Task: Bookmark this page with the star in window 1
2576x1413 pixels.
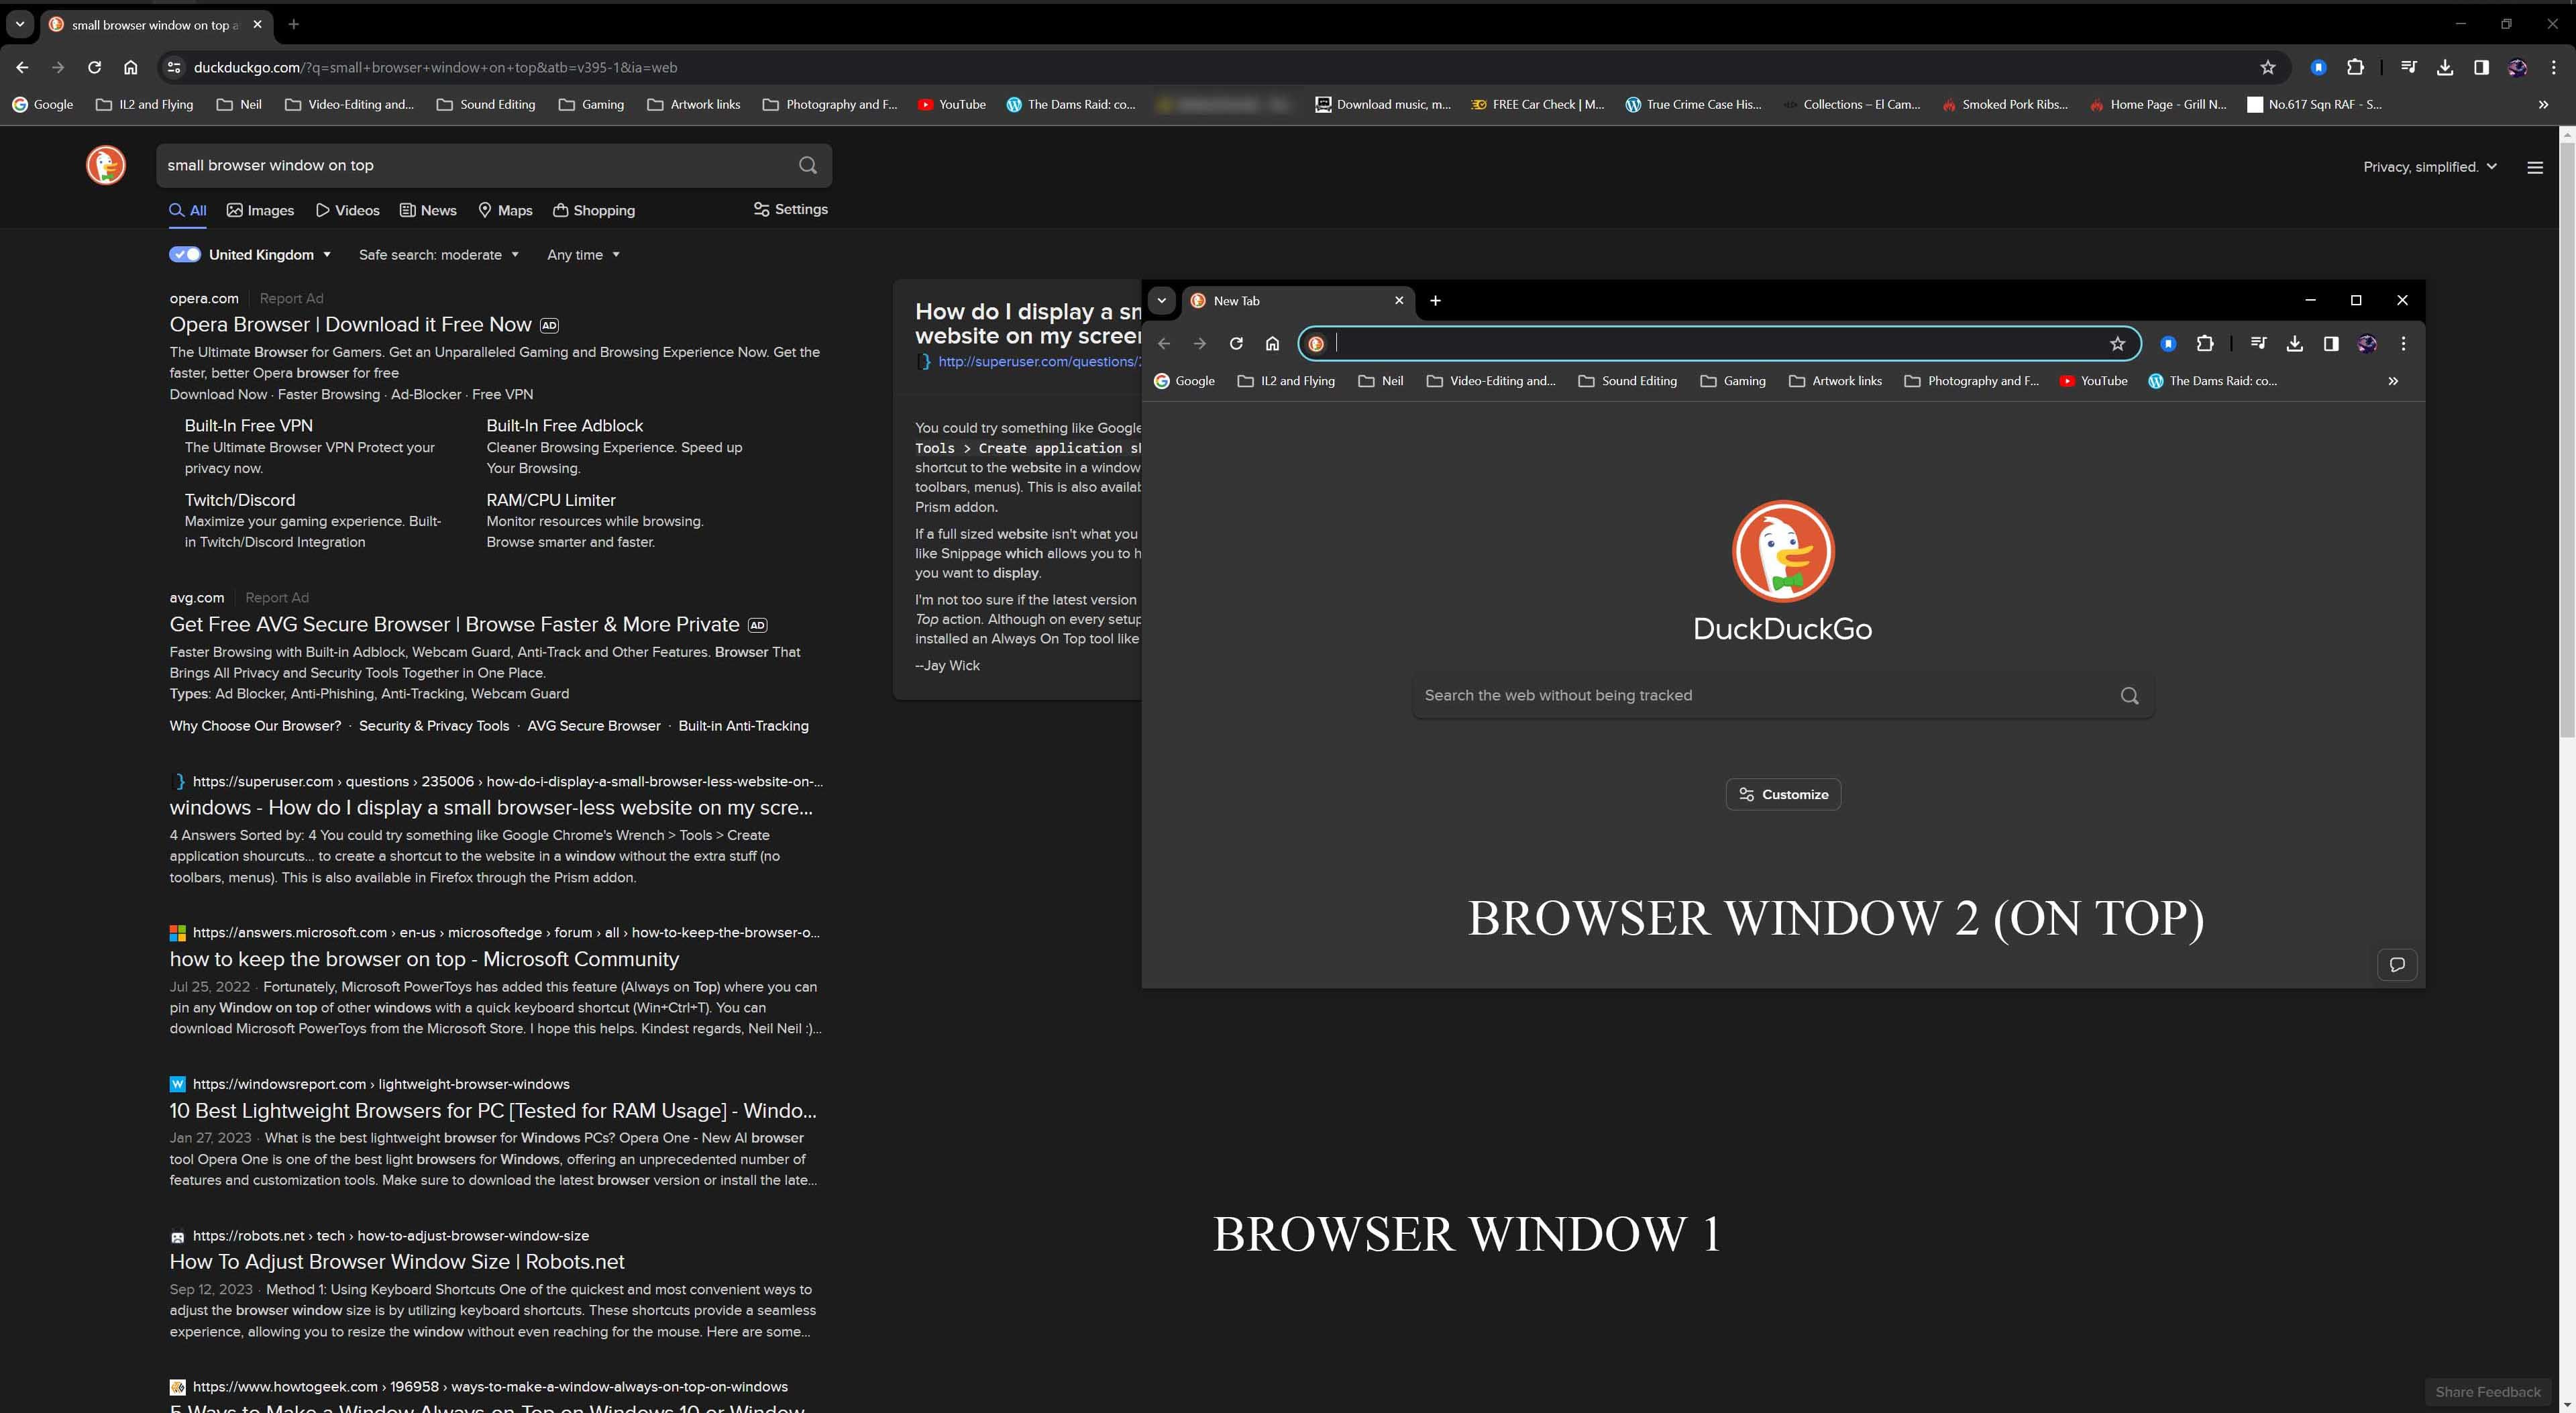Action: [2267, 67]
